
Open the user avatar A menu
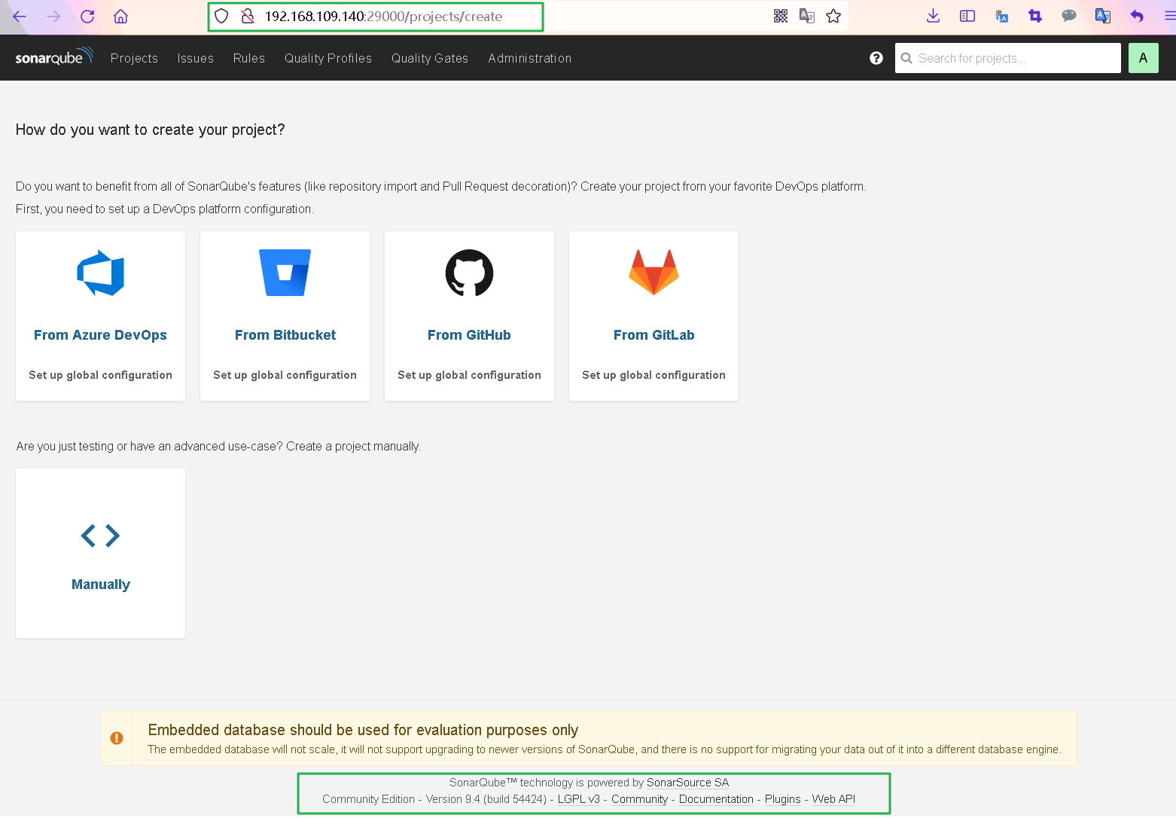point(1143,58)
